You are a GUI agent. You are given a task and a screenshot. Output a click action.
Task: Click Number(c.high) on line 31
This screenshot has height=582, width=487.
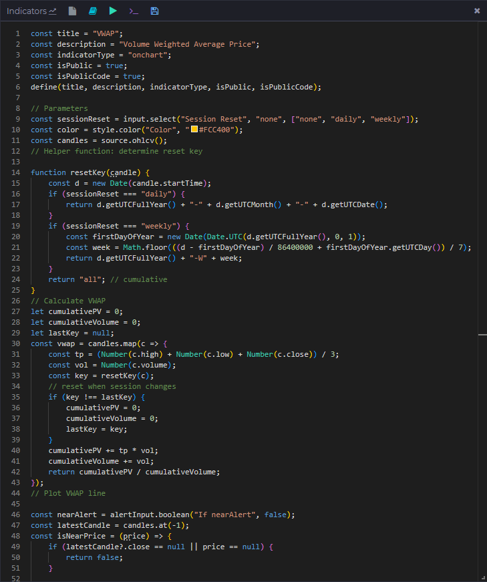[x=132, y=354]
